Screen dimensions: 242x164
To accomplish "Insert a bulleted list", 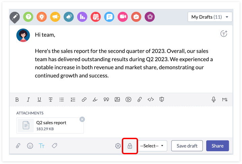I will (61, 99).
